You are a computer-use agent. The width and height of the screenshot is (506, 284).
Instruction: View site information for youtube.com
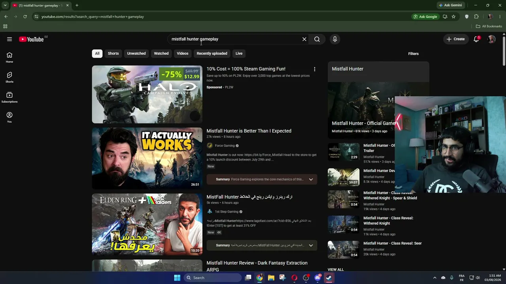(x=36, y=17)
